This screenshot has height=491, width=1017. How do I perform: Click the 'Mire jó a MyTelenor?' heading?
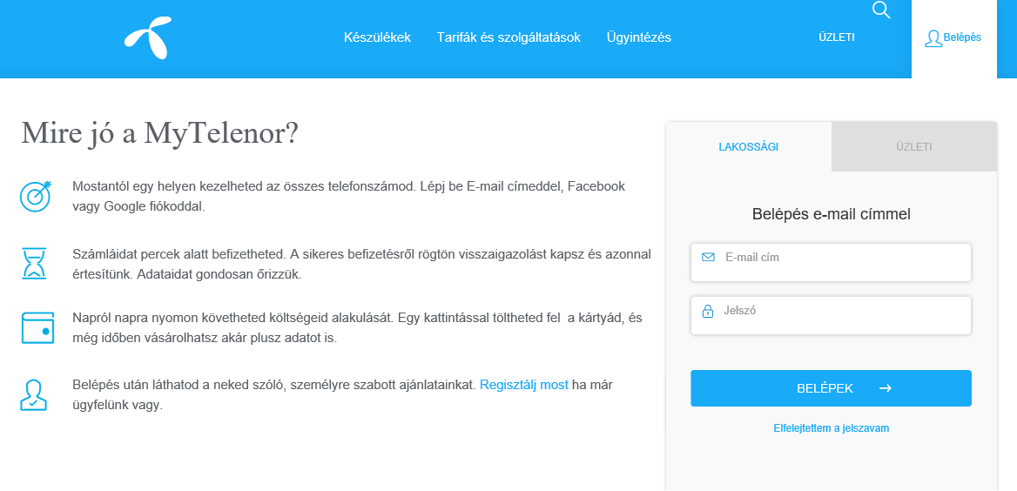(x=159, y=134)
